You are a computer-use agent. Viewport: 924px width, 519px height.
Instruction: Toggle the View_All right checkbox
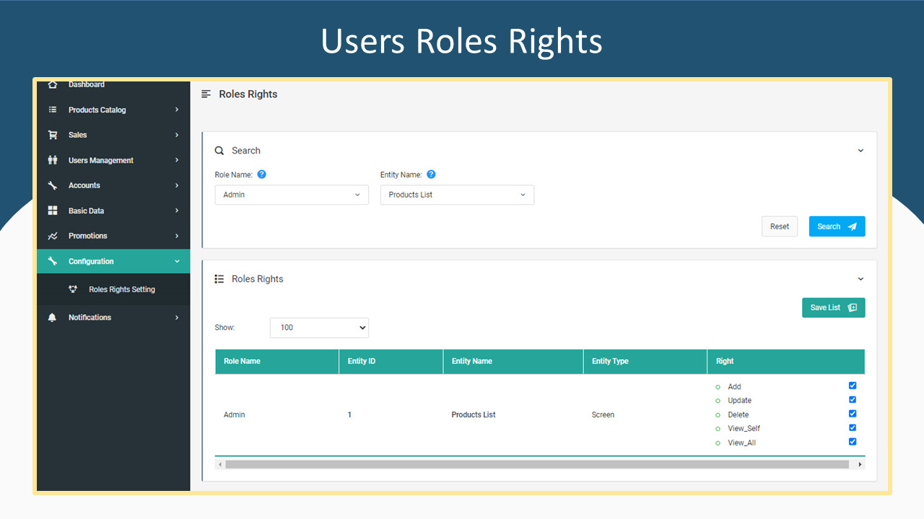(x=853, y=441)
